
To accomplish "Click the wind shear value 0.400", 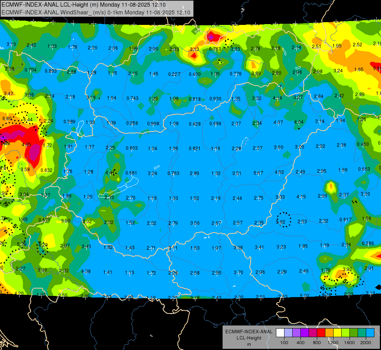I will [x=195, y=74].
